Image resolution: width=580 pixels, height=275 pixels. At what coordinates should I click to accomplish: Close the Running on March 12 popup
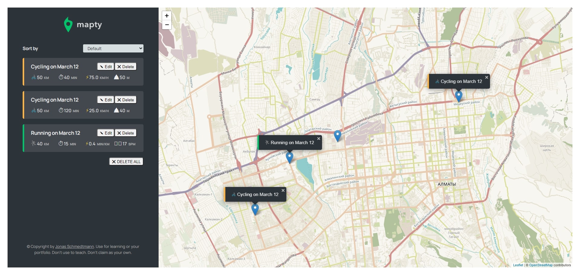pyautogui.click(x=319, y=139)
